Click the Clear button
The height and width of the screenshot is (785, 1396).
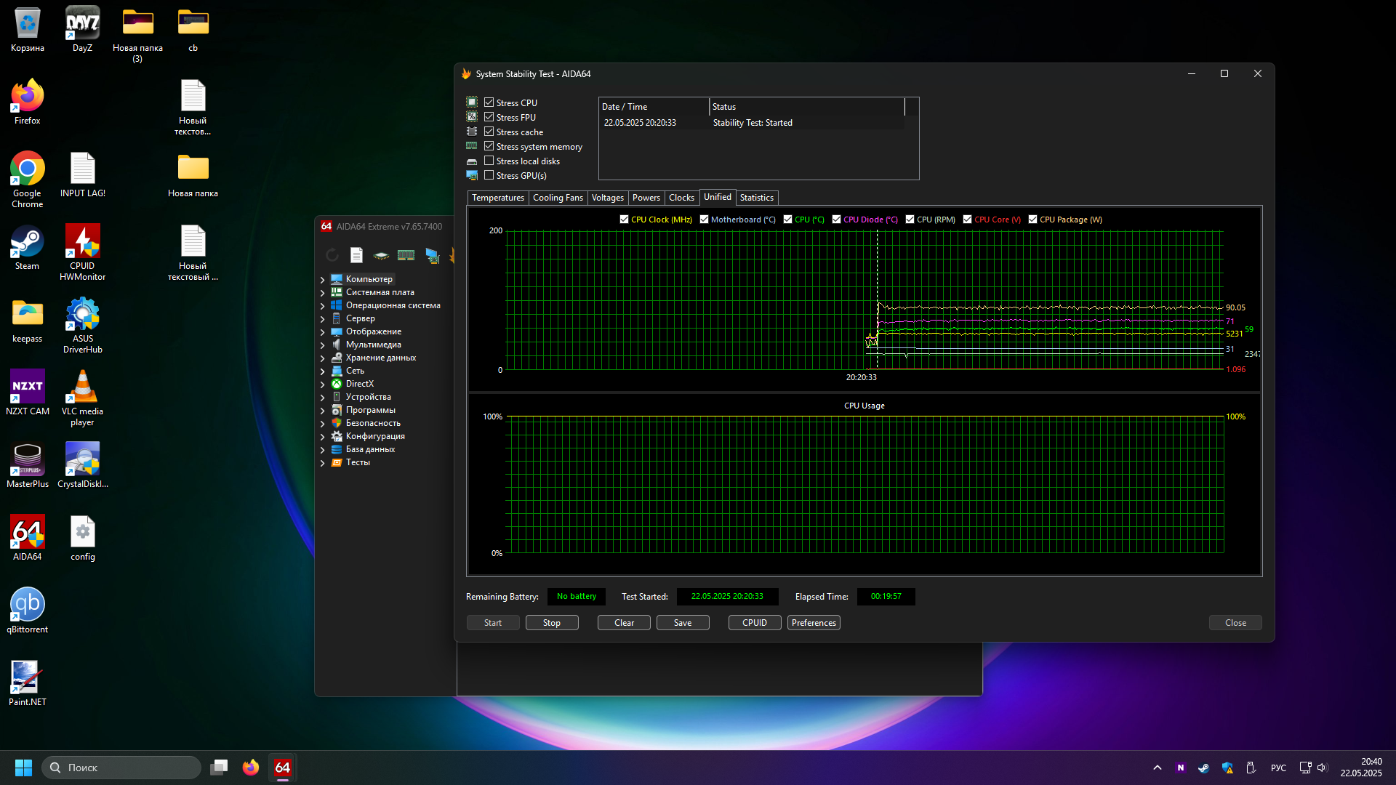click(624, 623)
